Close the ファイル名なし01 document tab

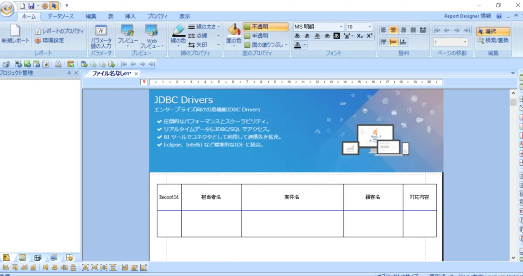click(136, 74)
